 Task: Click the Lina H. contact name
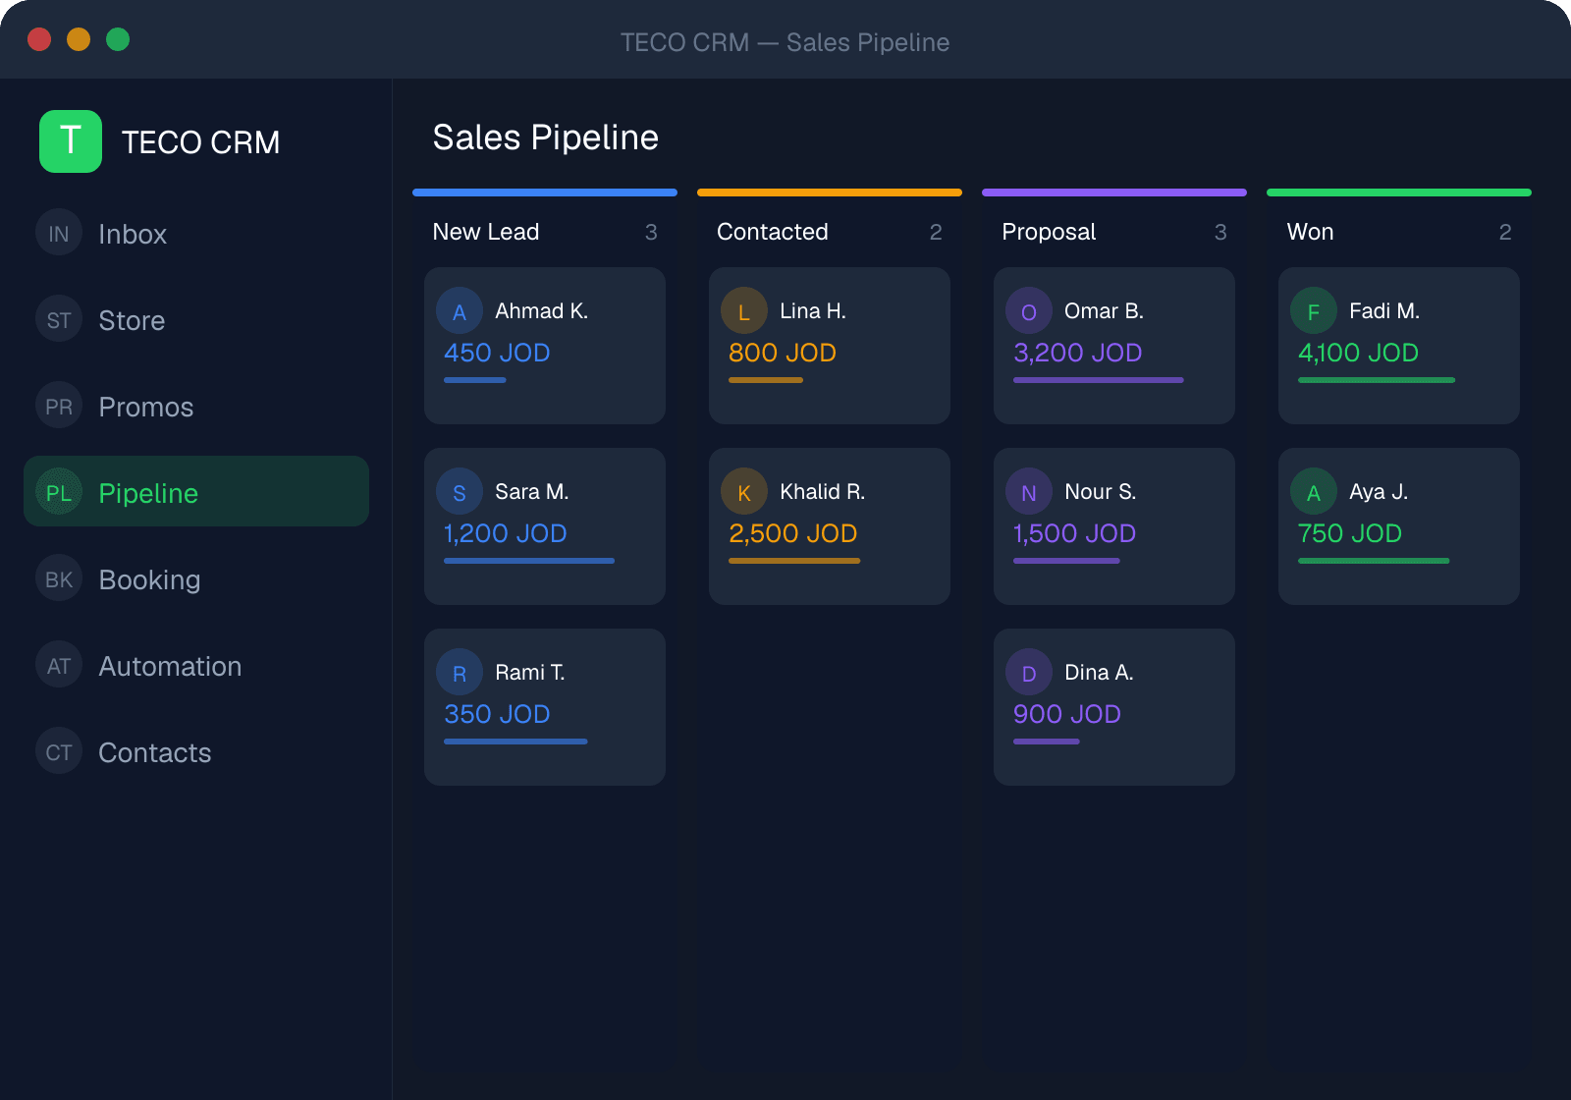click(x=813, y=311)
